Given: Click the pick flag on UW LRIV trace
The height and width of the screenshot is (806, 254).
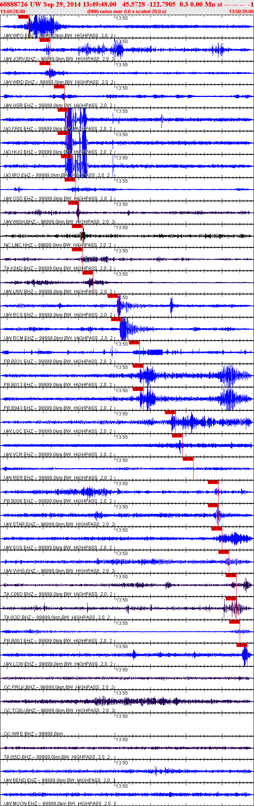Looking at the screenshot, I should (88, 273).
